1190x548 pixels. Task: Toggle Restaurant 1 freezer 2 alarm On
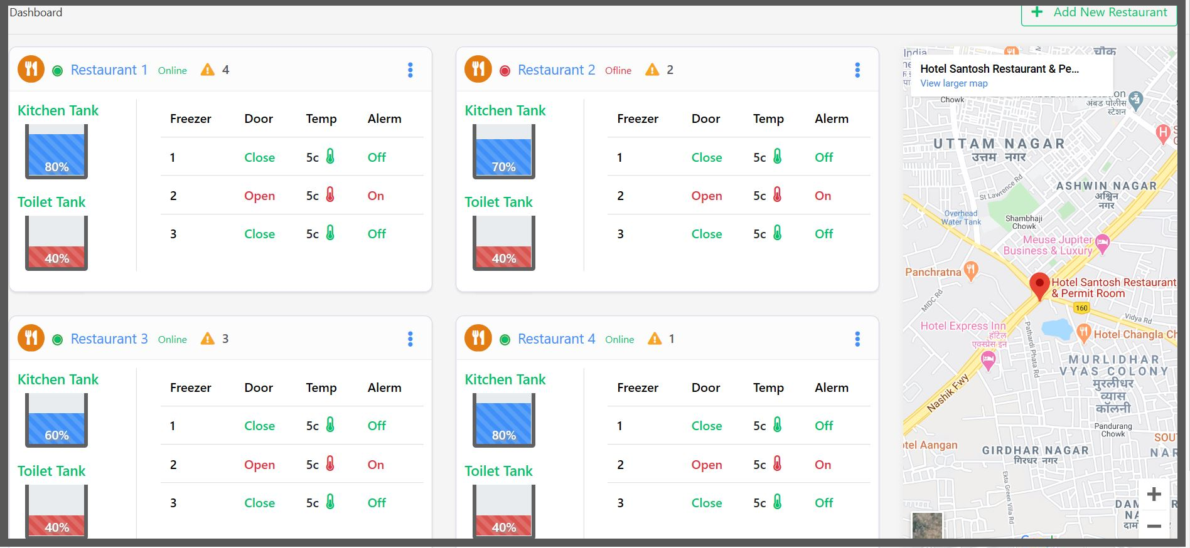pyautogui.click(x=375, y=196)
